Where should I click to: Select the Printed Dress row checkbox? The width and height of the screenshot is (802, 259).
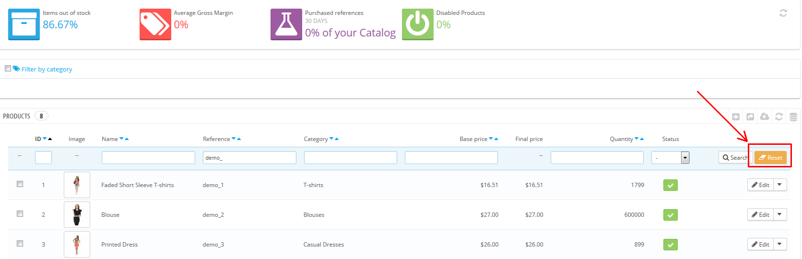pos(20,243)
